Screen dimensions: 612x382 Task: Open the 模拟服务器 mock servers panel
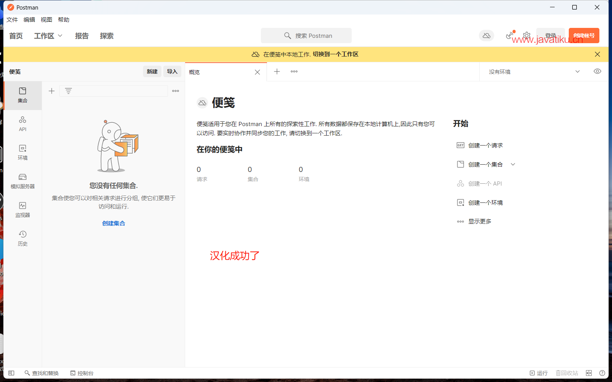pos(23,181)
